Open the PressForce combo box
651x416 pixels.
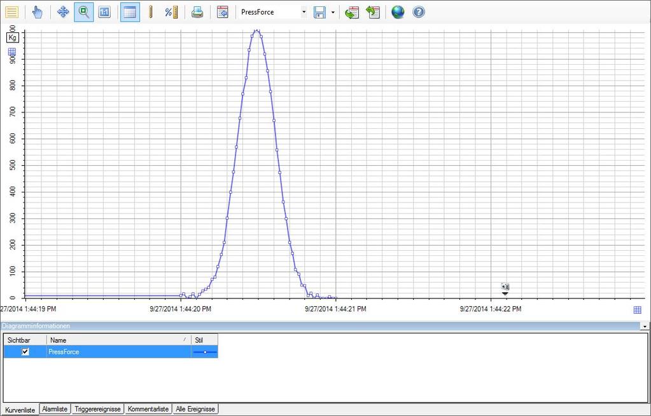click(273, 12)
